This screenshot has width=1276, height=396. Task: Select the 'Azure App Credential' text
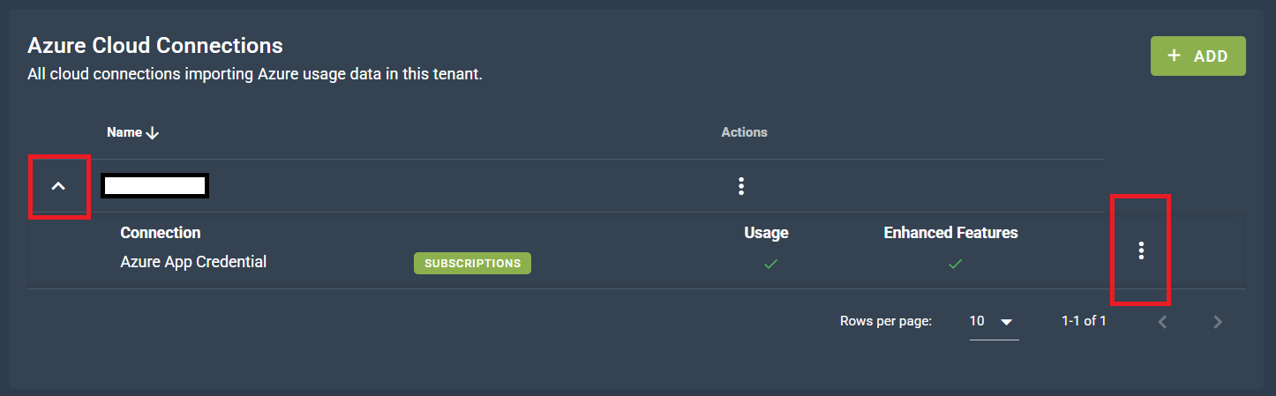[193, 262]
